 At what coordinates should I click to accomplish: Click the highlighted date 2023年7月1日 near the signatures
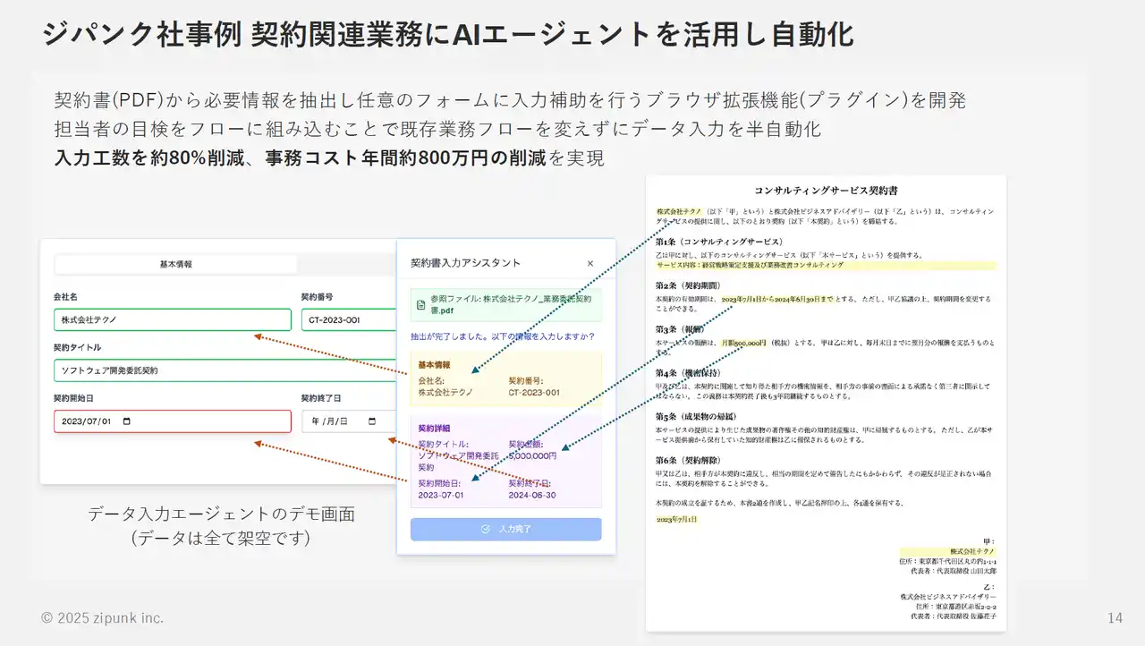tap(676, 519)
